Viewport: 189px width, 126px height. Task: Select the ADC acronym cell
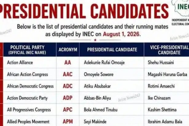[68, 86]
